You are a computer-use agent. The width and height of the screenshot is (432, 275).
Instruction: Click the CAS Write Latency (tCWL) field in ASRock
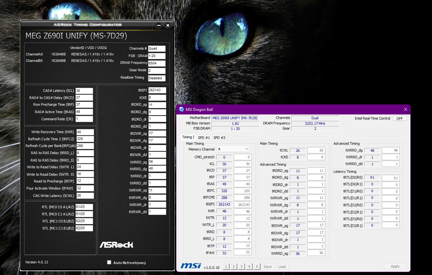tap(85, 196)
